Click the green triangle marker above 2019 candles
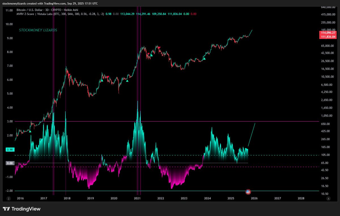This screenshot has width=340, height=216. [x=102, y=81]
